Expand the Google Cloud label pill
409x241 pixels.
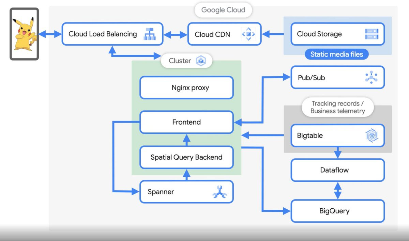coord(223,10)
